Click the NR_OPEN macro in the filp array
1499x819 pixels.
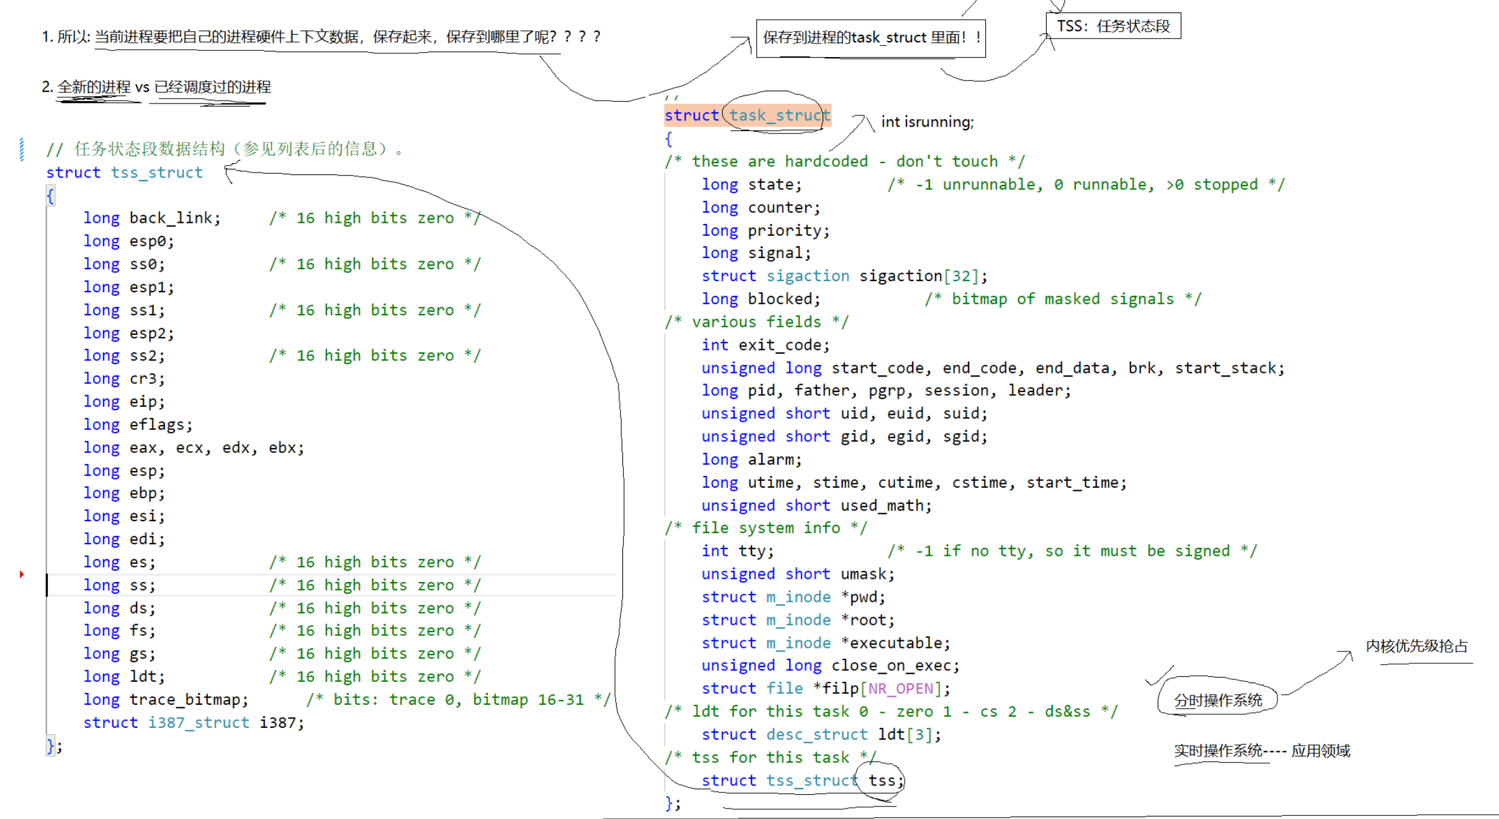(901, 689)
